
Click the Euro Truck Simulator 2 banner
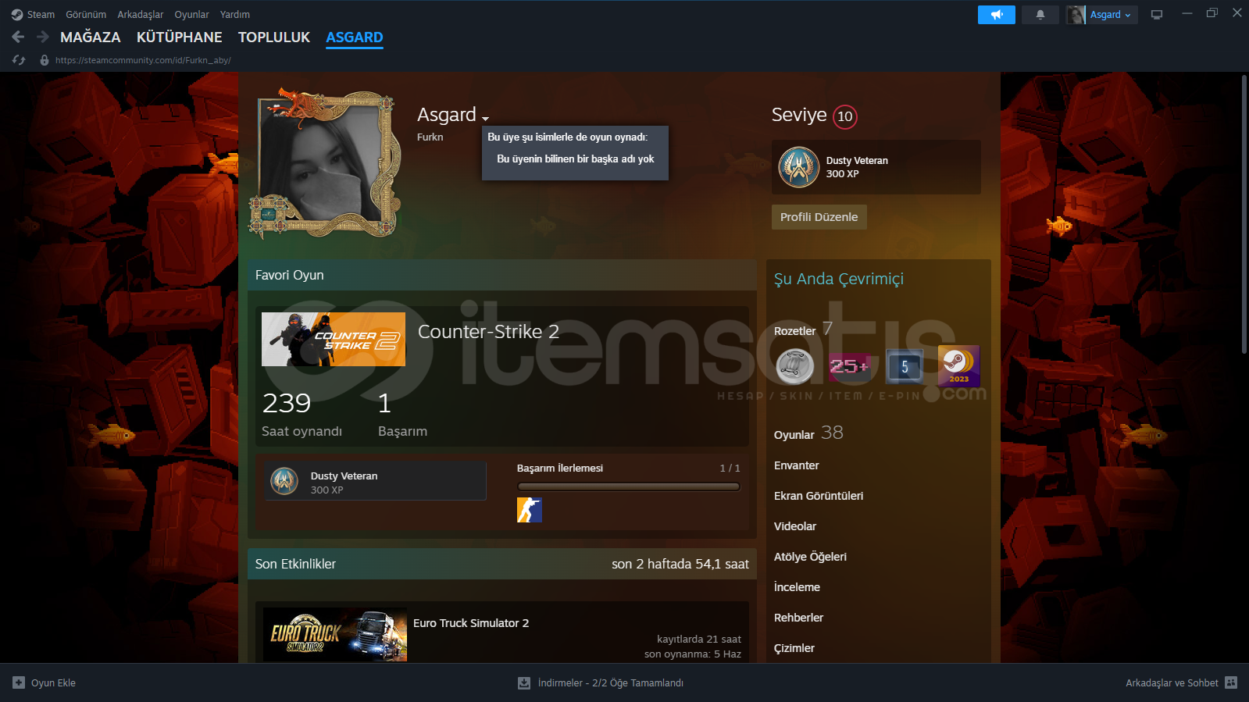pos(335,635)
